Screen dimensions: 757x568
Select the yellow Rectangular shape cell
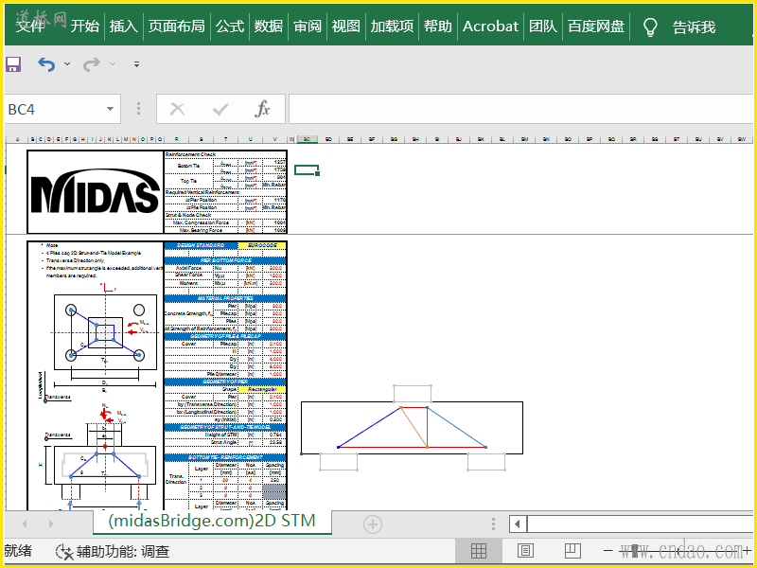click(262, 389)
